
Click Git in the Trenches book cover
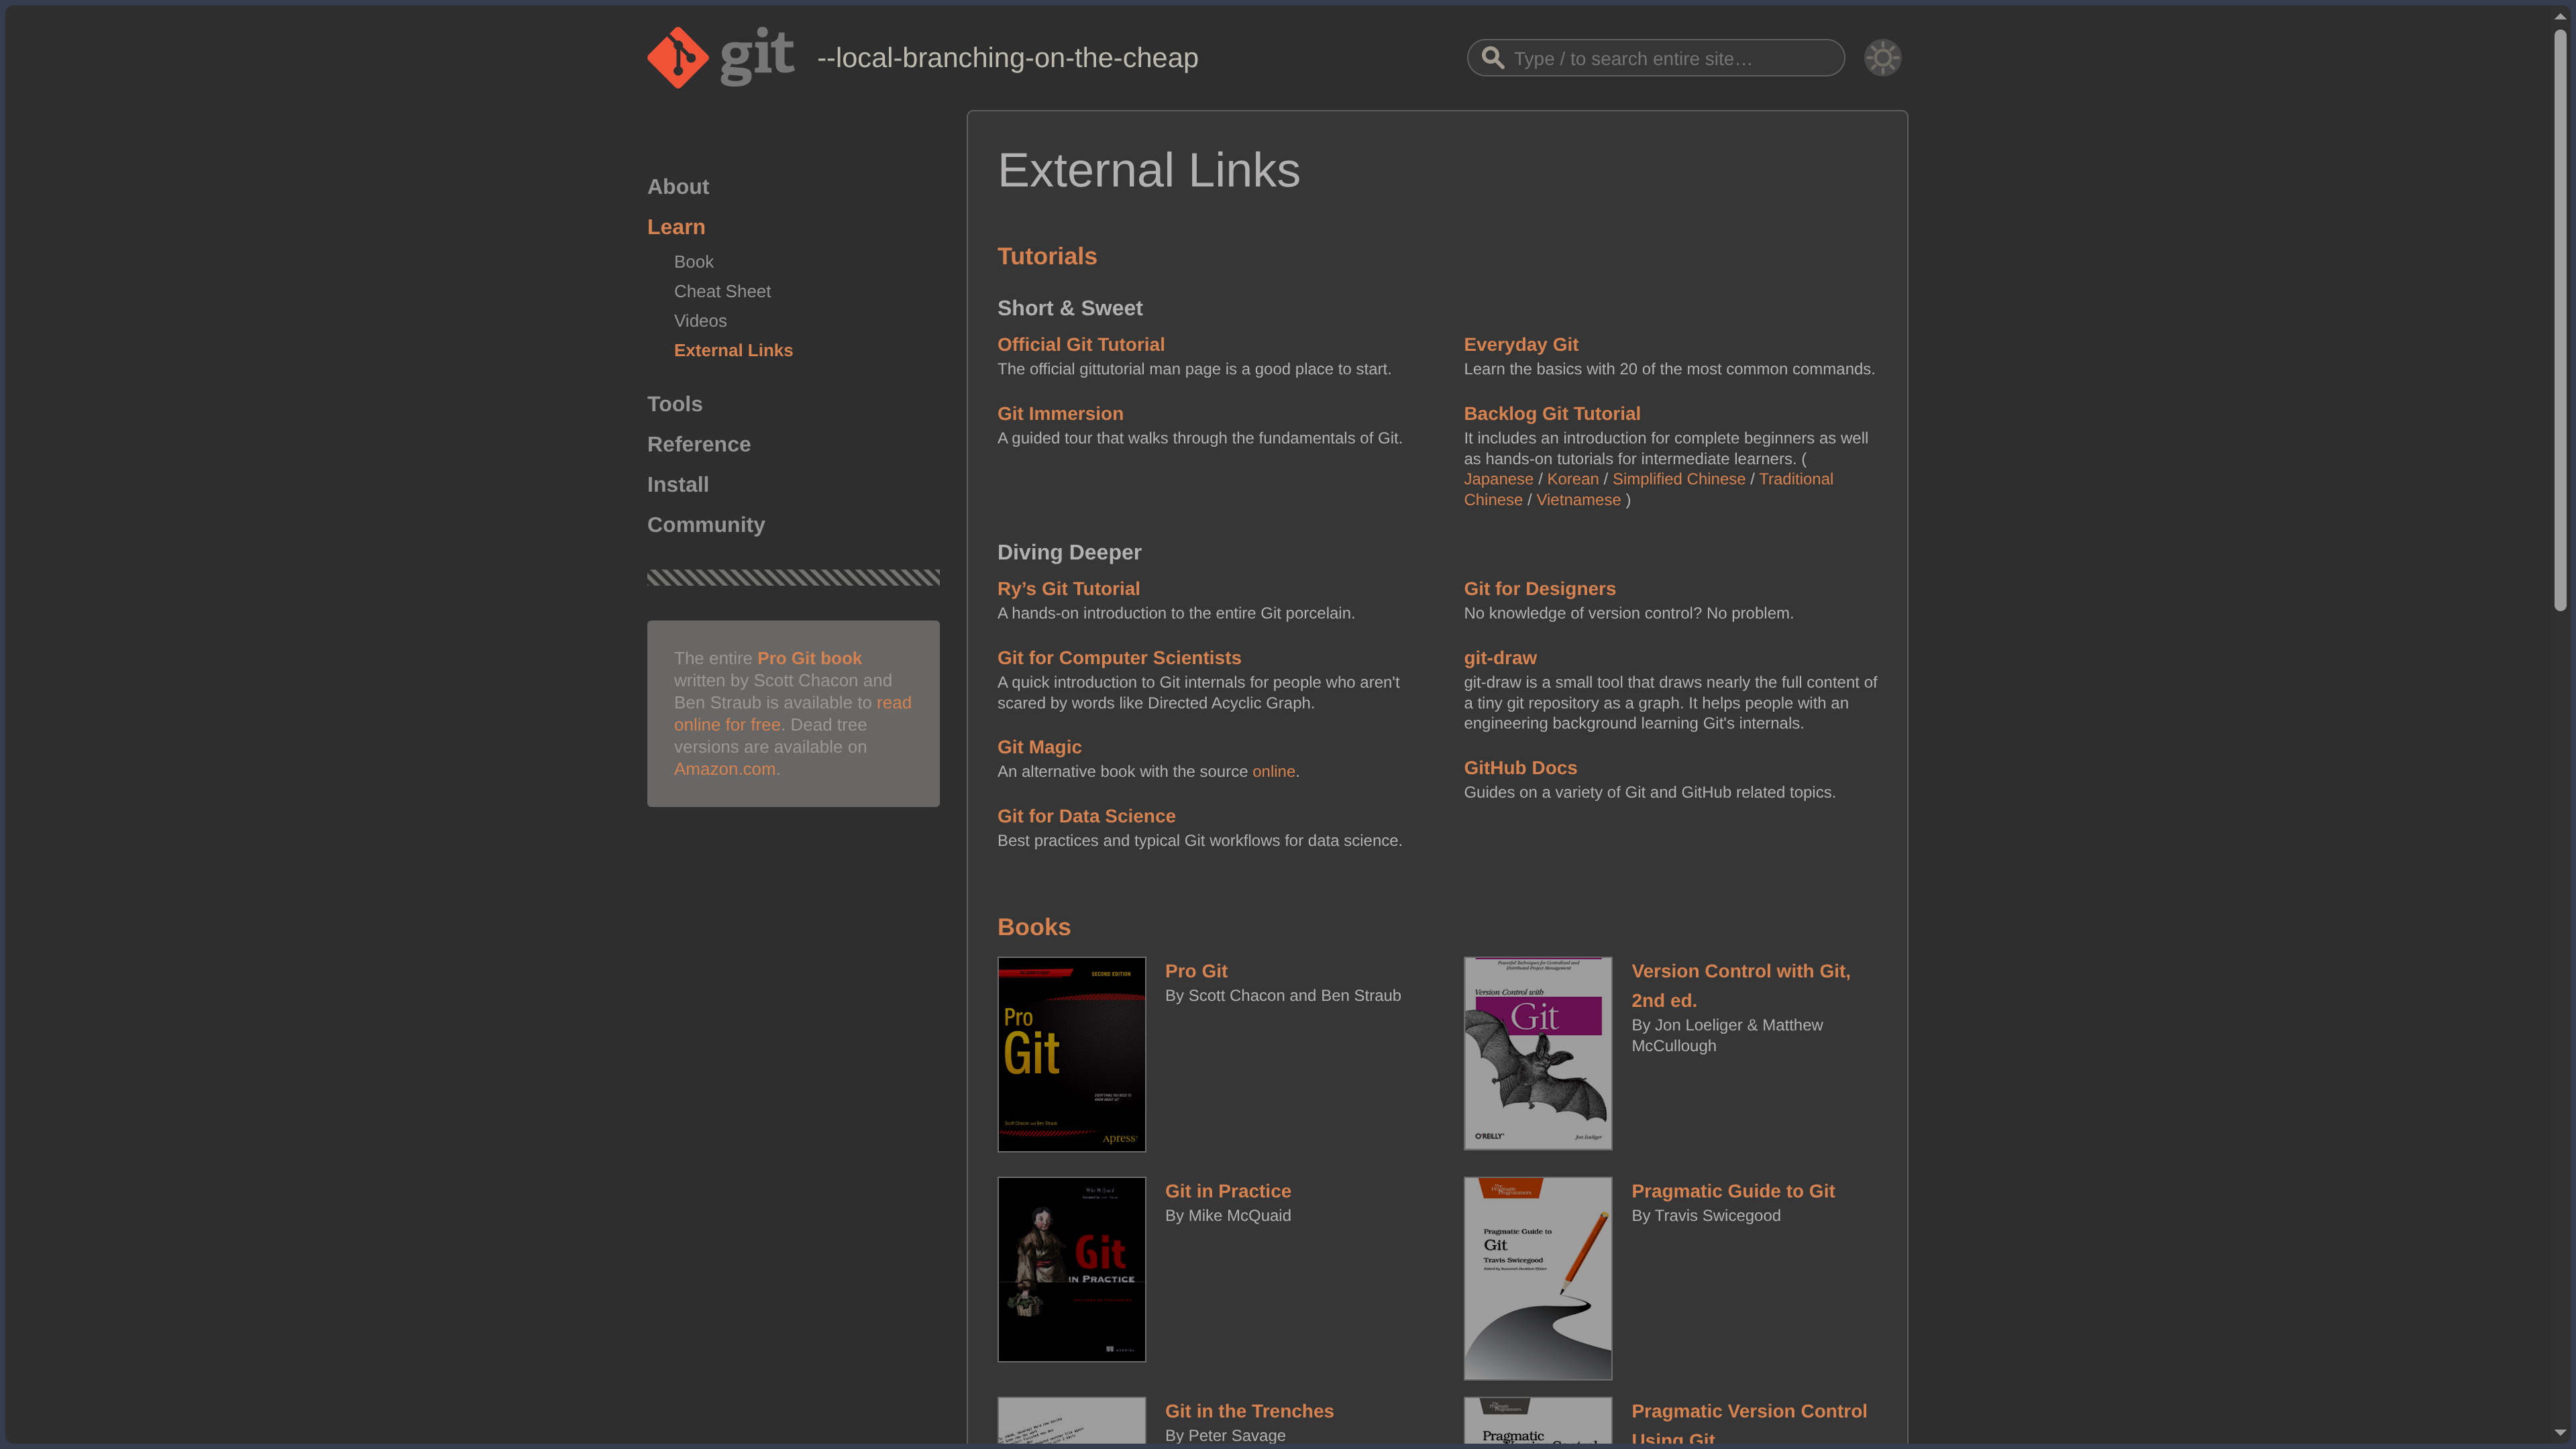(x=1071, y=1420)
